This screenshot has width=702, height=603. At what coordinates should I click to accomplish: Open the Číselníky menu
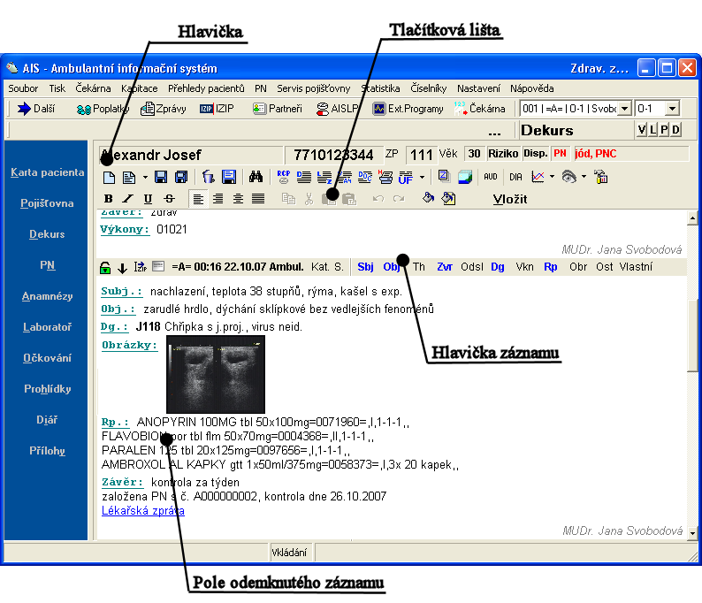pyautogui.click(x=429, y=88)
